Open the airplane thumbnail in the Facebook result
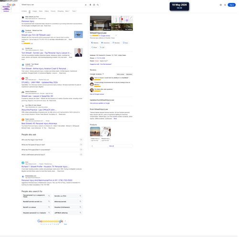239x237 pixels. [79, 35]
